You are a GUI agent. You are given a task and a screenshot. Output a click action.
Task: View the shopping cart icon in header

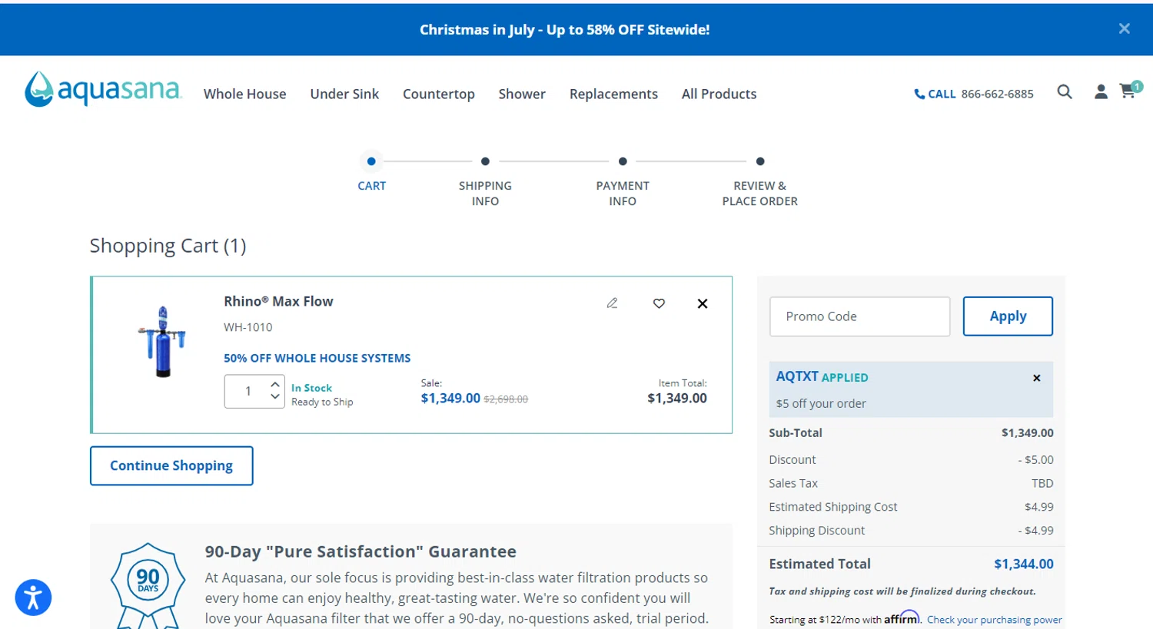click(x=1130, y=91)
